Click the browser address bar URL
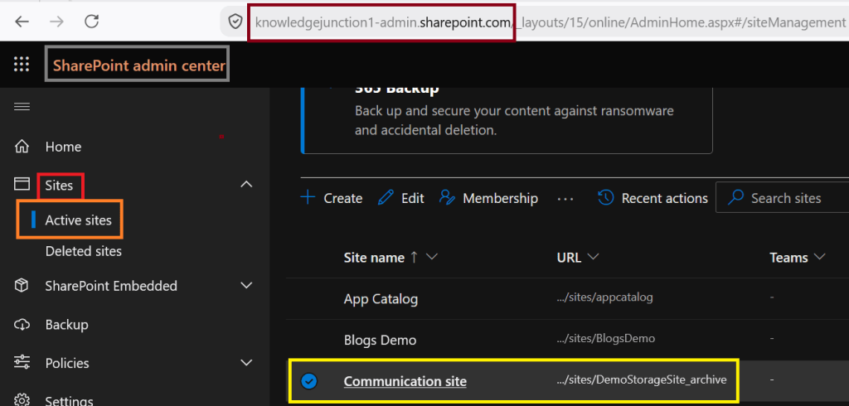Image resolution: width=849 pixels, height=406 pixels. tap(550, 22)
